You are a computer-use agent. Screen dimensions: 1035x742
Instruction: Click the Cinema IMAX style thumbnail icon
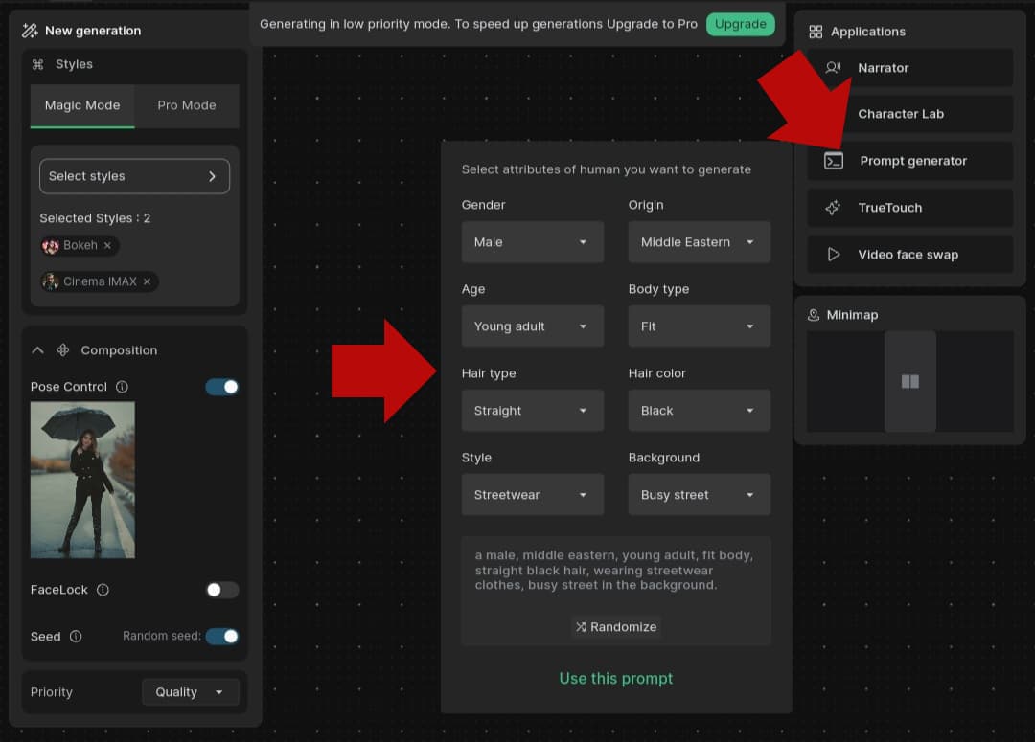tap(51, 281)
